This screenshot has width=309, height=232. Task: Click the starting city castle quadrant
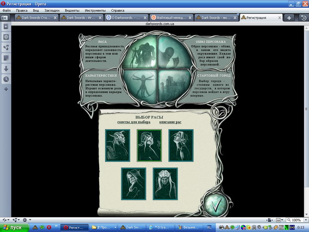(174, 85)
